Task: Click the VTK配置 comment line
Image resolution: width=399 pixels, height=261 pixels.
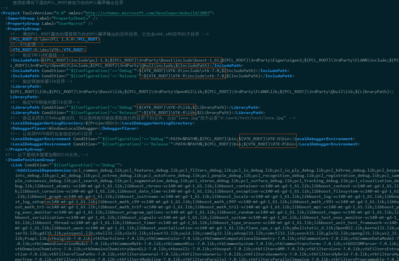Action: click(x=27, y=44)
